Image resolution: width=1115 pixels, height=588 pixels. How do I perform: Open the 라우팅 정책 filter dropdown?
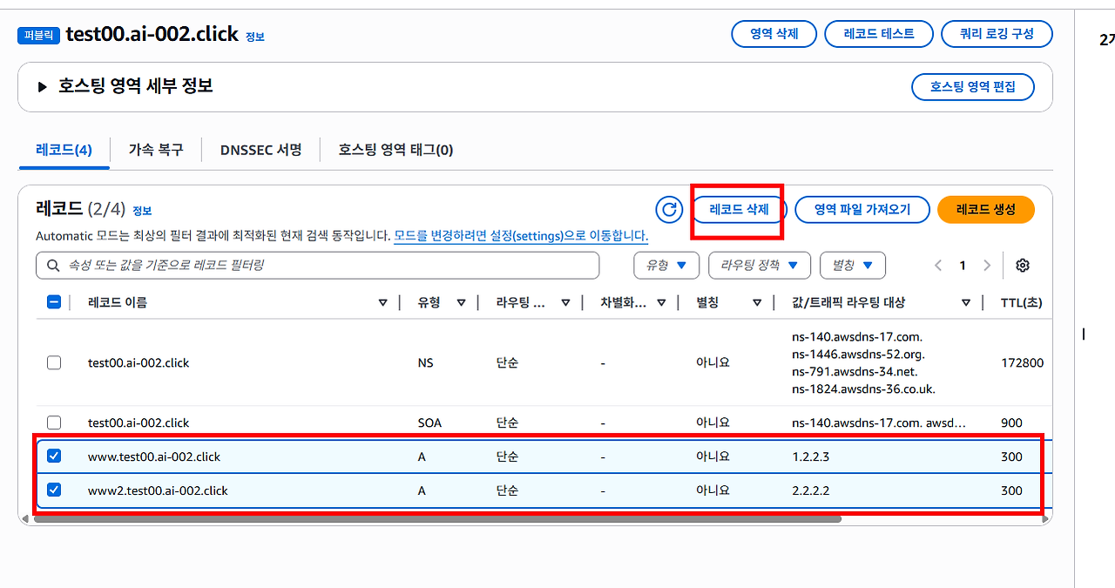tap(760, 265)
